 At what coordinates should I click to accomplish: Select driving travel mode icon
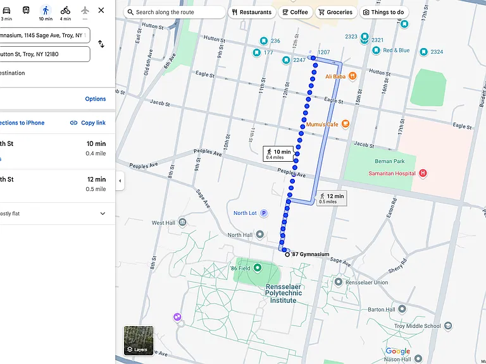(x=6, y=11)
